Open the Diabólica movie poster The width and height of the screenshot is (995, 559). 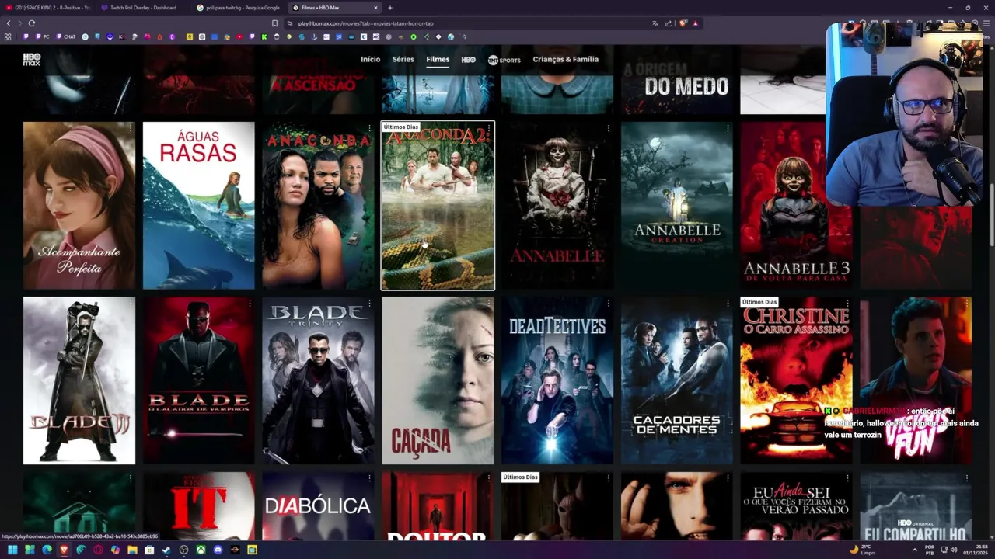[x=318, y=506]
